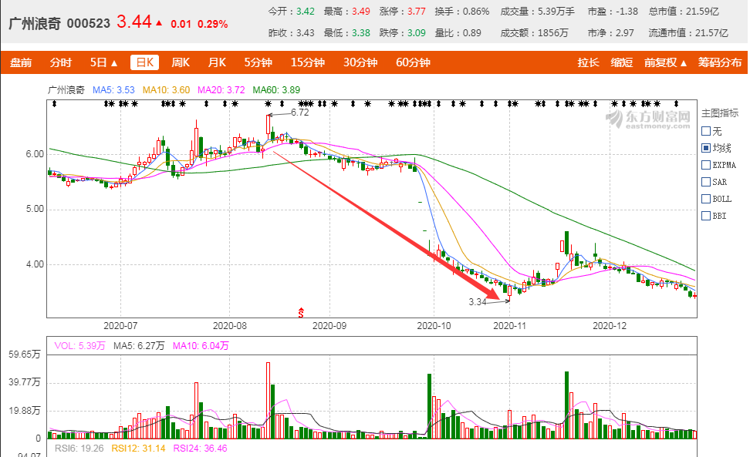This screenshot has height=457, width=750.
Task: Open the 15分钟 chart tab
Action: coord(308,62)
